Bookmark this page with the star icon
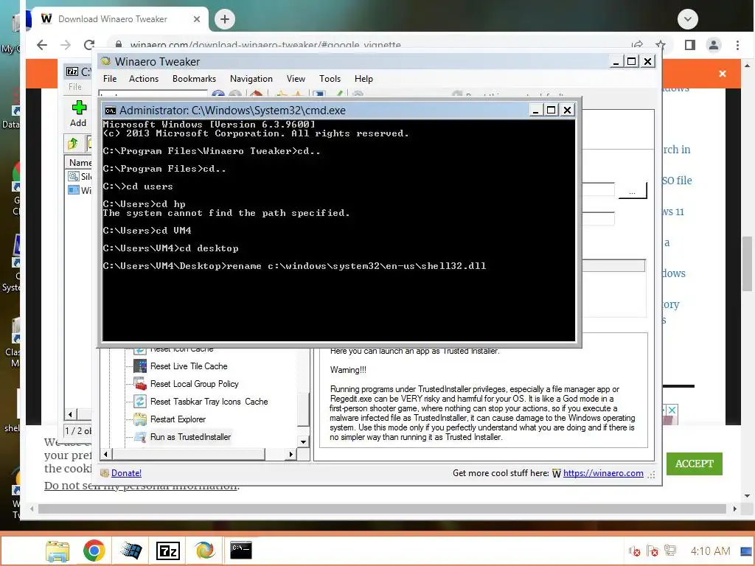This screenshot has height=566, width=755. [x=660, y=45]
